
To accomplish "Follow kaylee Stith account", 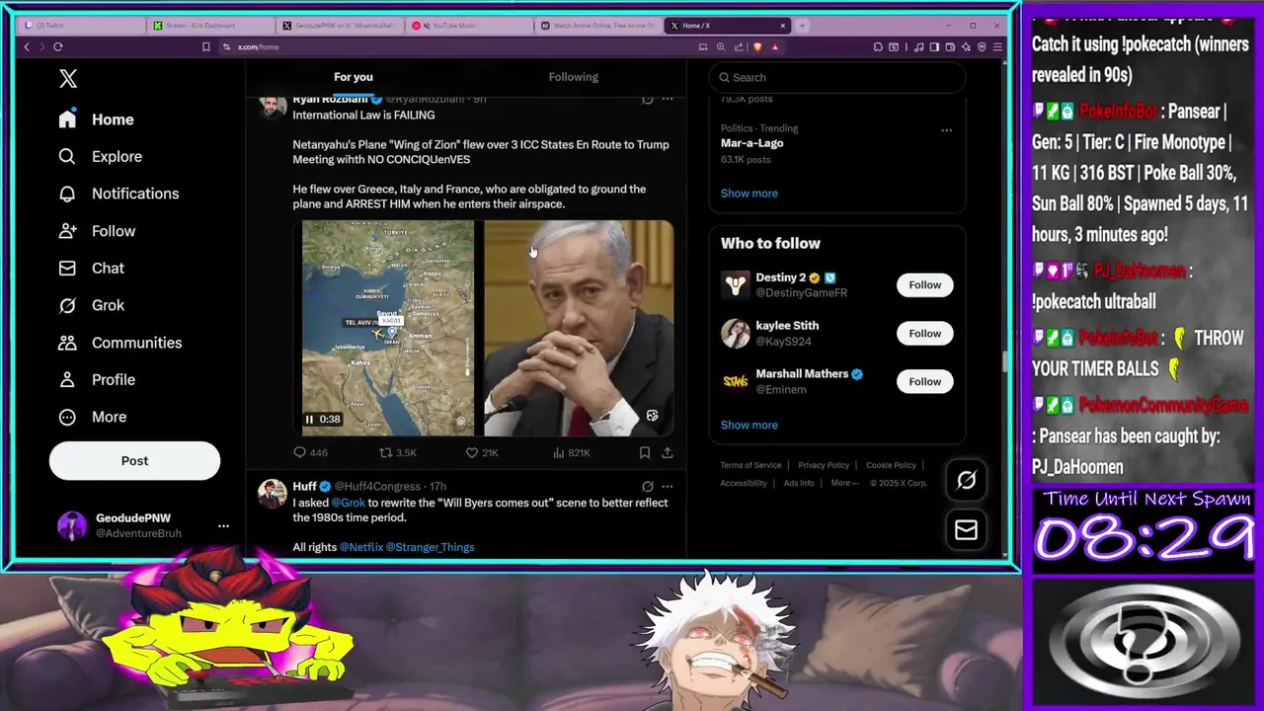I will (x=924, y=333).
